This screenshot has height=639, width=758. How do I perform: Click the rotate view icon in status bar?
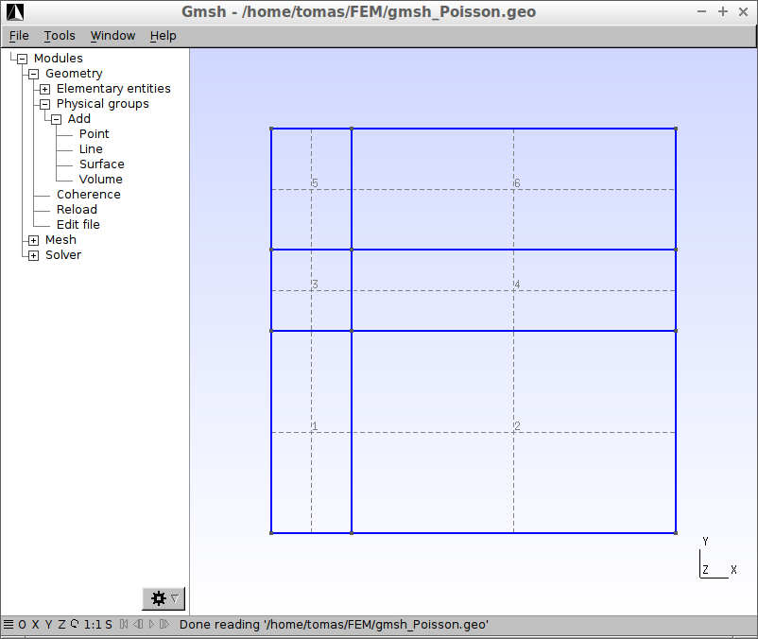click(x=75, y=624)
